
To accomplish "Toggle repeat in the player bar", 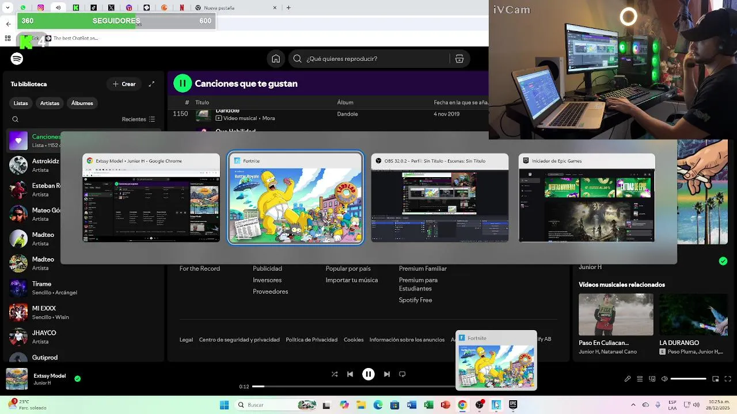I will [402, 374].
